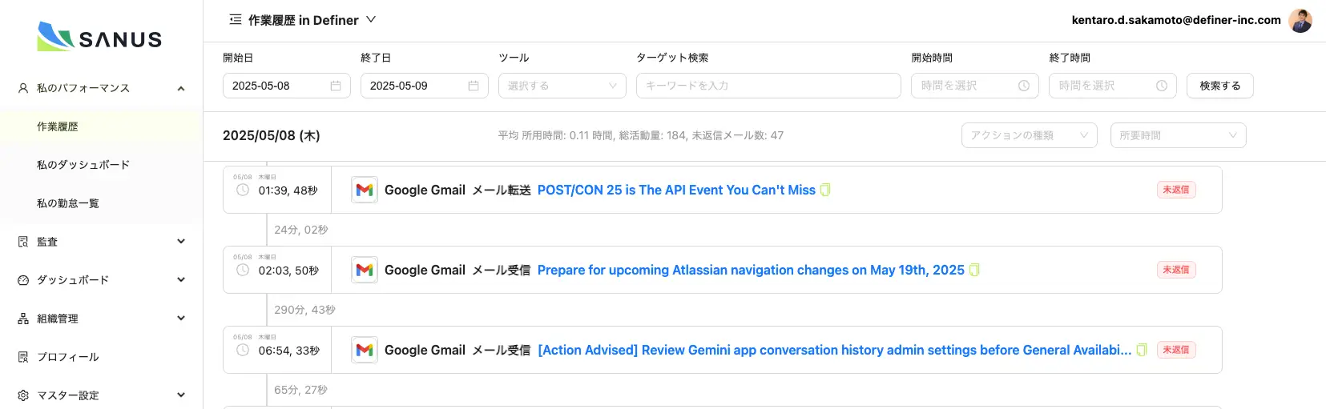The height and width of the screenshot is (409, 1326).
Task: Click the sidebar collapse icon beside 作業履歴 in Definer
Action: pyautogui.click(x=235, y=20)
